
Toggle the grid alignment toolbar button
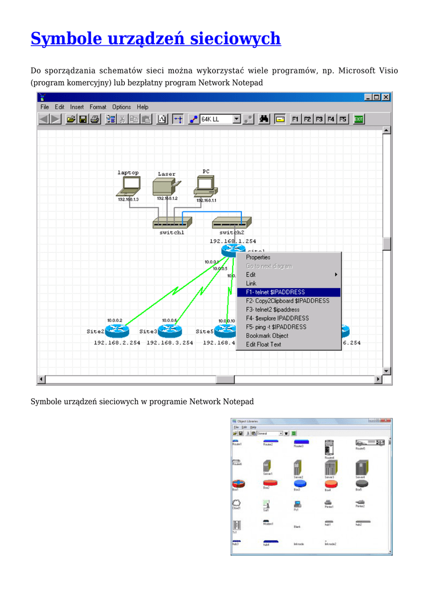tap(178, 119)
